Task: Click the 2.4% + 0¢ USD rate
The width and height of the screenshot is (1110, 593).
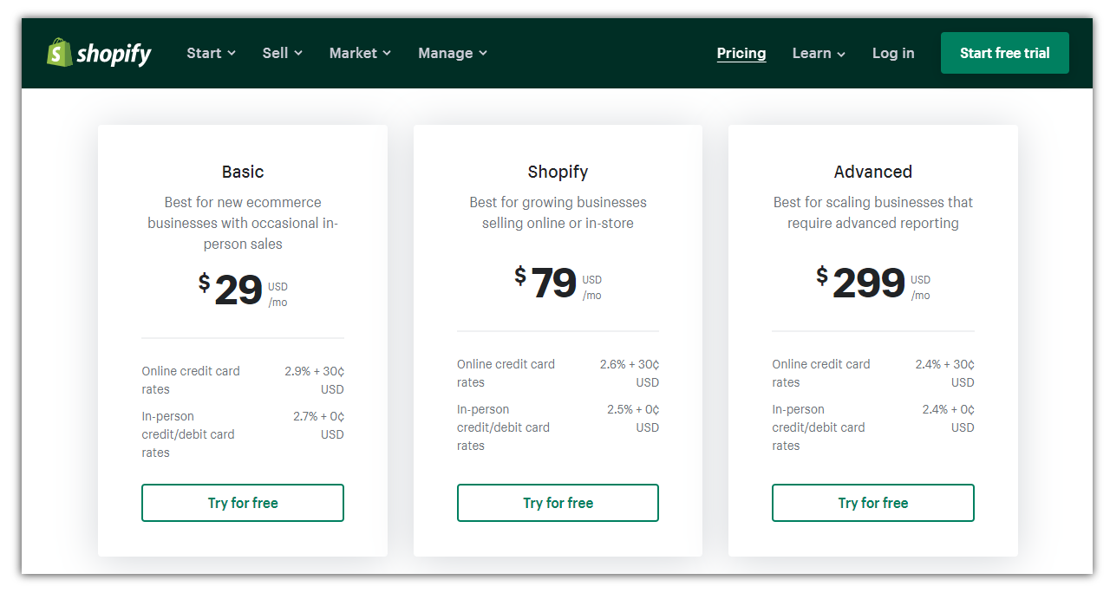Action: (x=948, y=418)
